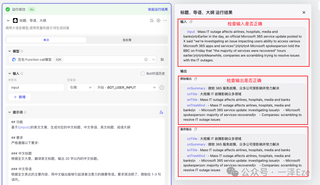320x185 pixels.
Task: Copy the 最终输出 content
Action: 196,129
